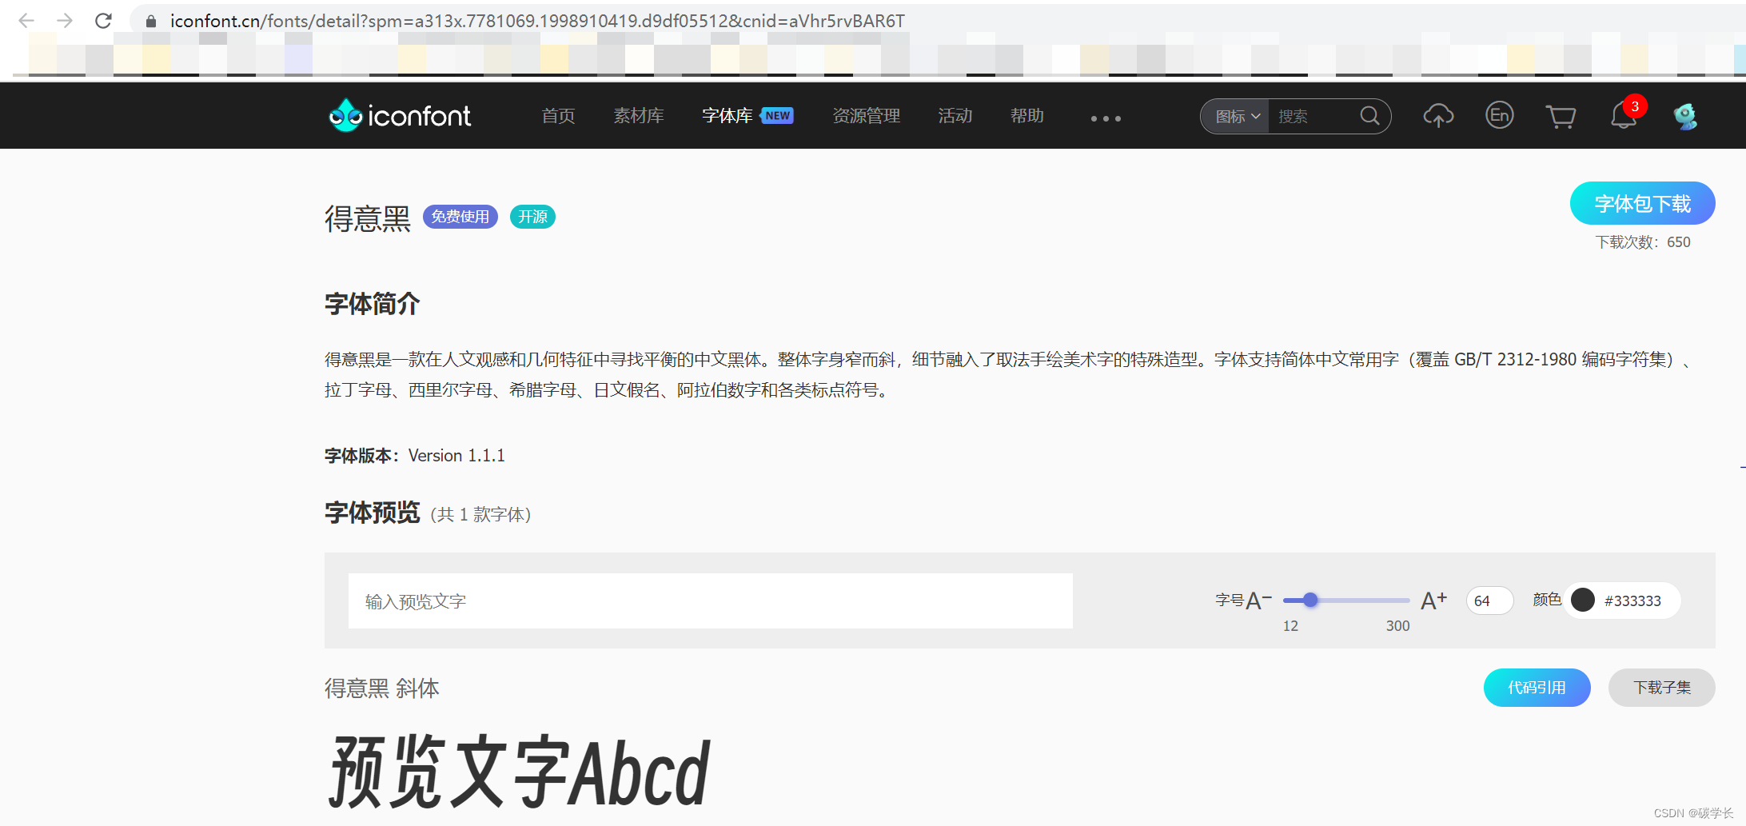Open notifications bell with 3 badge
Viewport: 1746px width, 826px height.
1624,115
